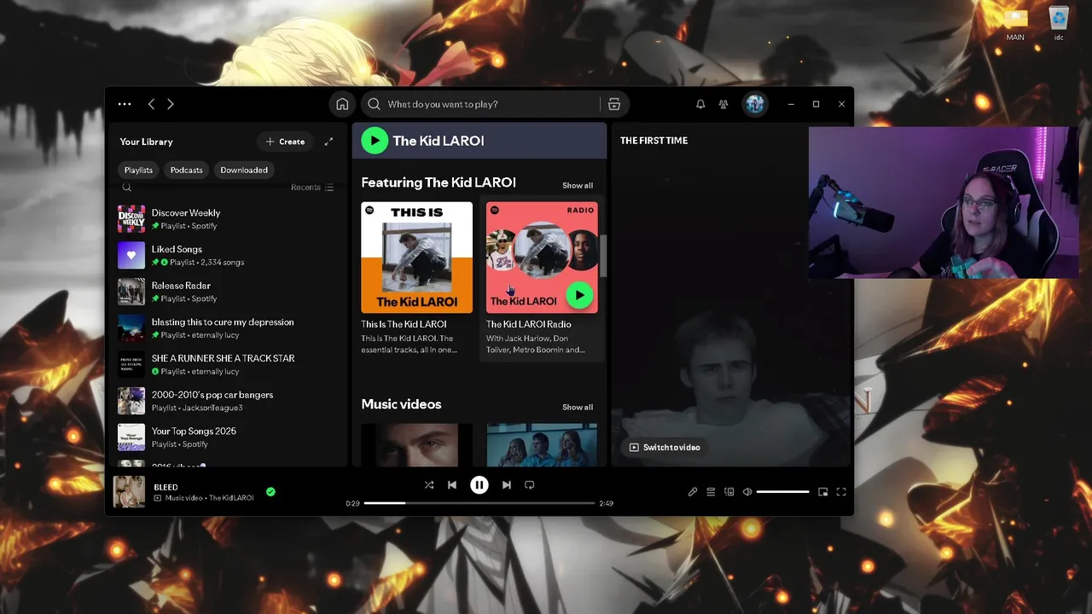Open This Is The Kid LAROI title
The image size is (1092, 614).
404,324
